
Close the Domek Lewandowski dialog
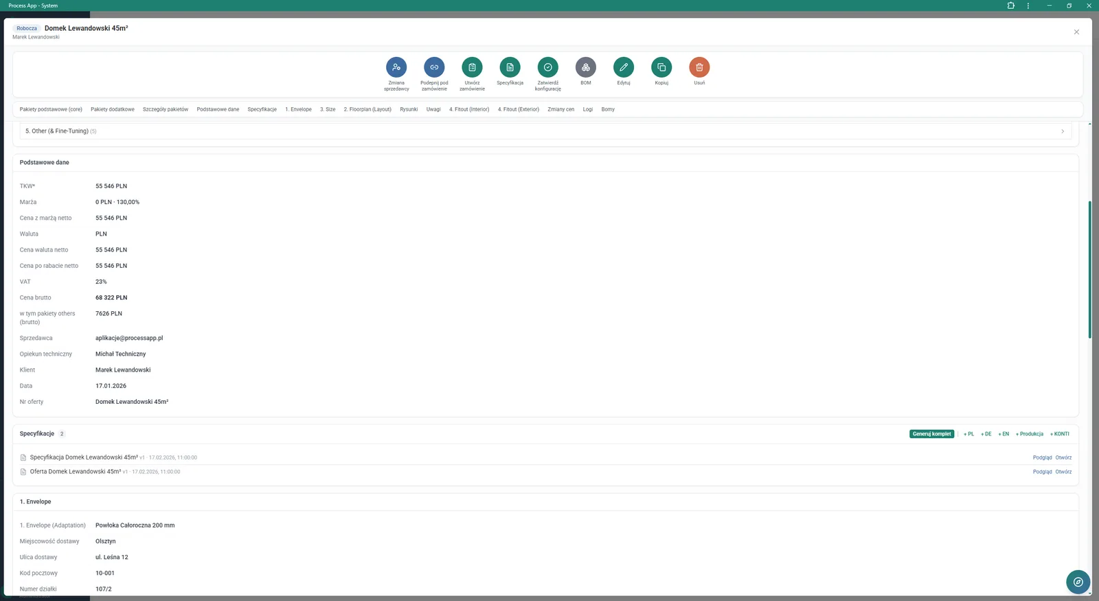pos(1076,32)
